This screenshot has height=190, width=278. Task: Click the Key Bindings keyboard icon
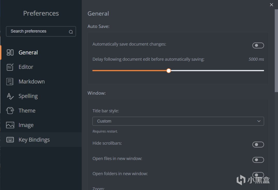click(10, 140)
